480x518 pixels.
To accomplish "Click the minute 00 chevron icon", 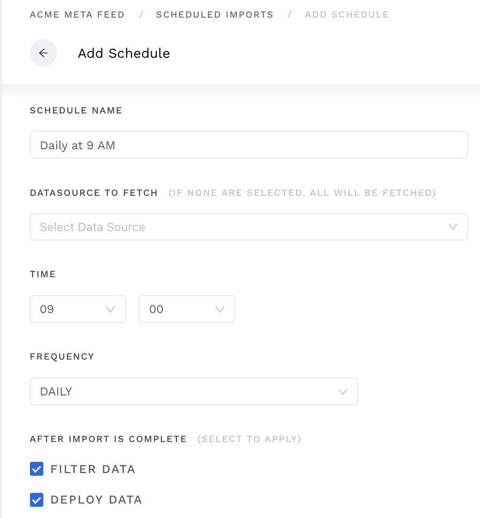I will (x=220, y=309).
